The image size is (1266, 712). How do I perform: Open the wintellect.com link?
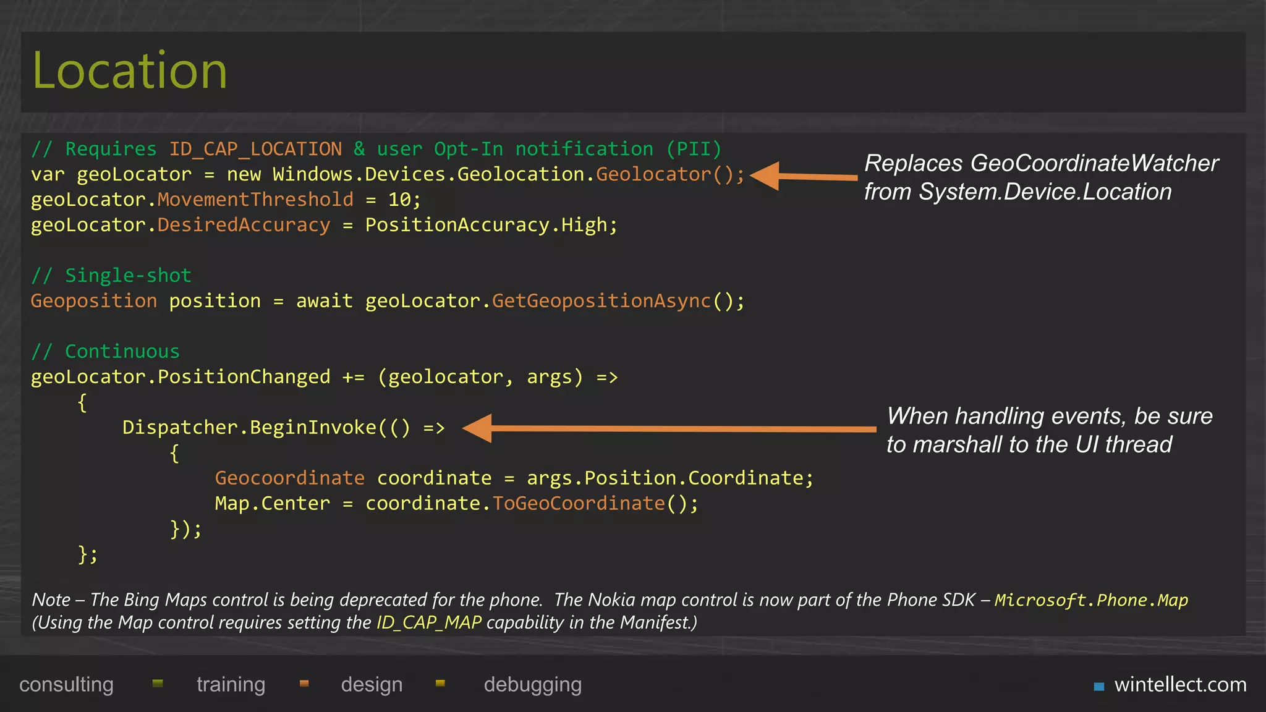point(1179,685)
